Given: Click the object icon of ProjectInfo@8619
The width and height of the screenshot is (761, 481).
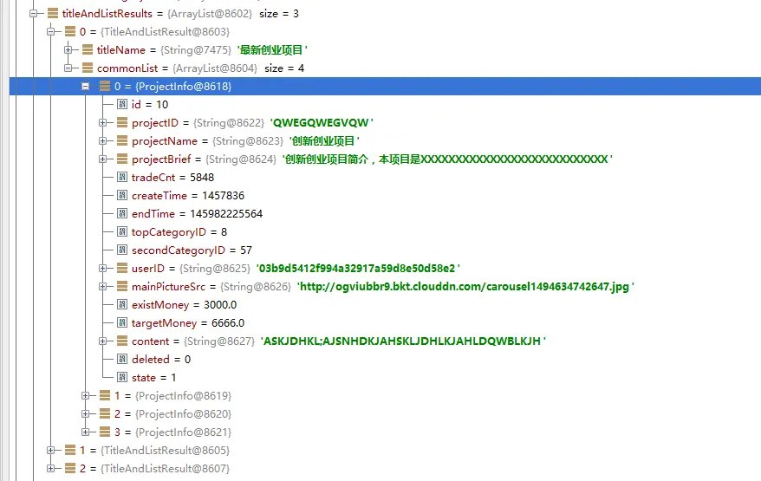Looking at the screenshot, I should 105,395.
